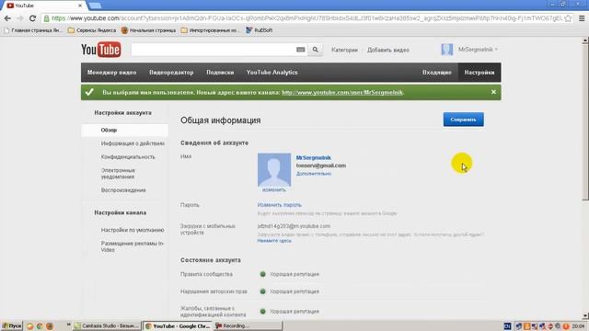This screenshot has height=331, width=589.
Task: Click the 'Общая информация' heading
Action: pyautogui.click(x=221, y=120)
